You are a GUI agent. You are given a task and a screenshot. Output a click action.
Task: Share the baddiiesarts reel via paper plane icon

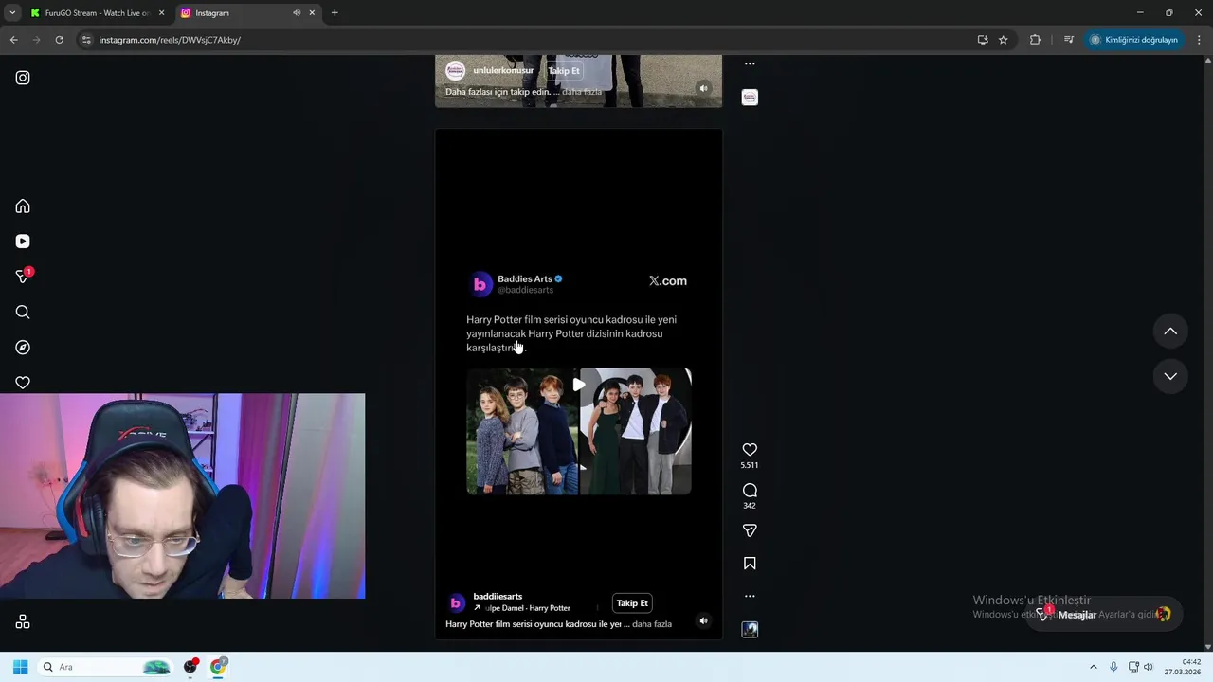[x=750, y=530]
